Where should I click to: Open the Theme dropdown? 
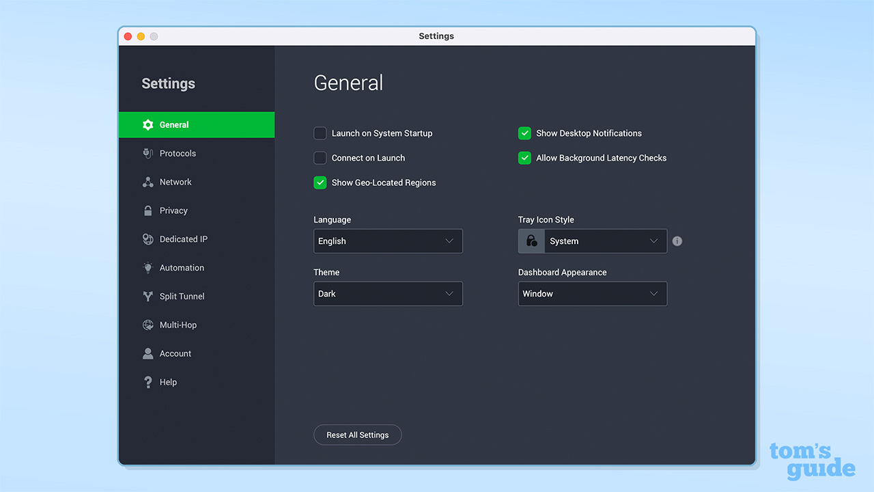click(x=388, y=293)
